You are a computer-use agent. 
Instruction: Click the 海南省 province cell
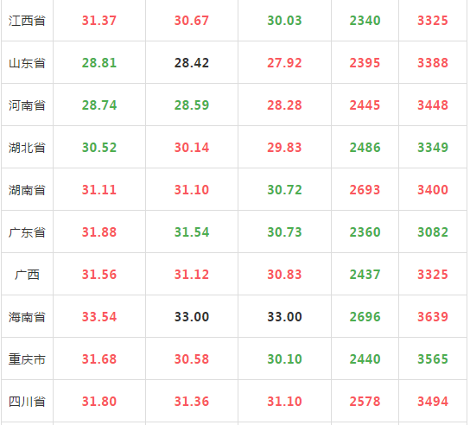[27, 317]
